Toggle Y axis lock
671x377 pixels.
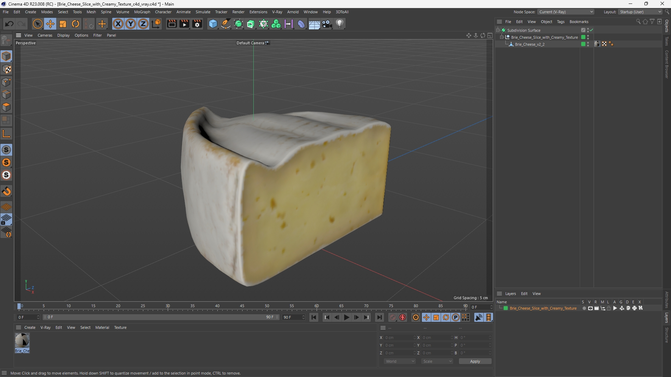pyautogui.click(x=131, y=24)
